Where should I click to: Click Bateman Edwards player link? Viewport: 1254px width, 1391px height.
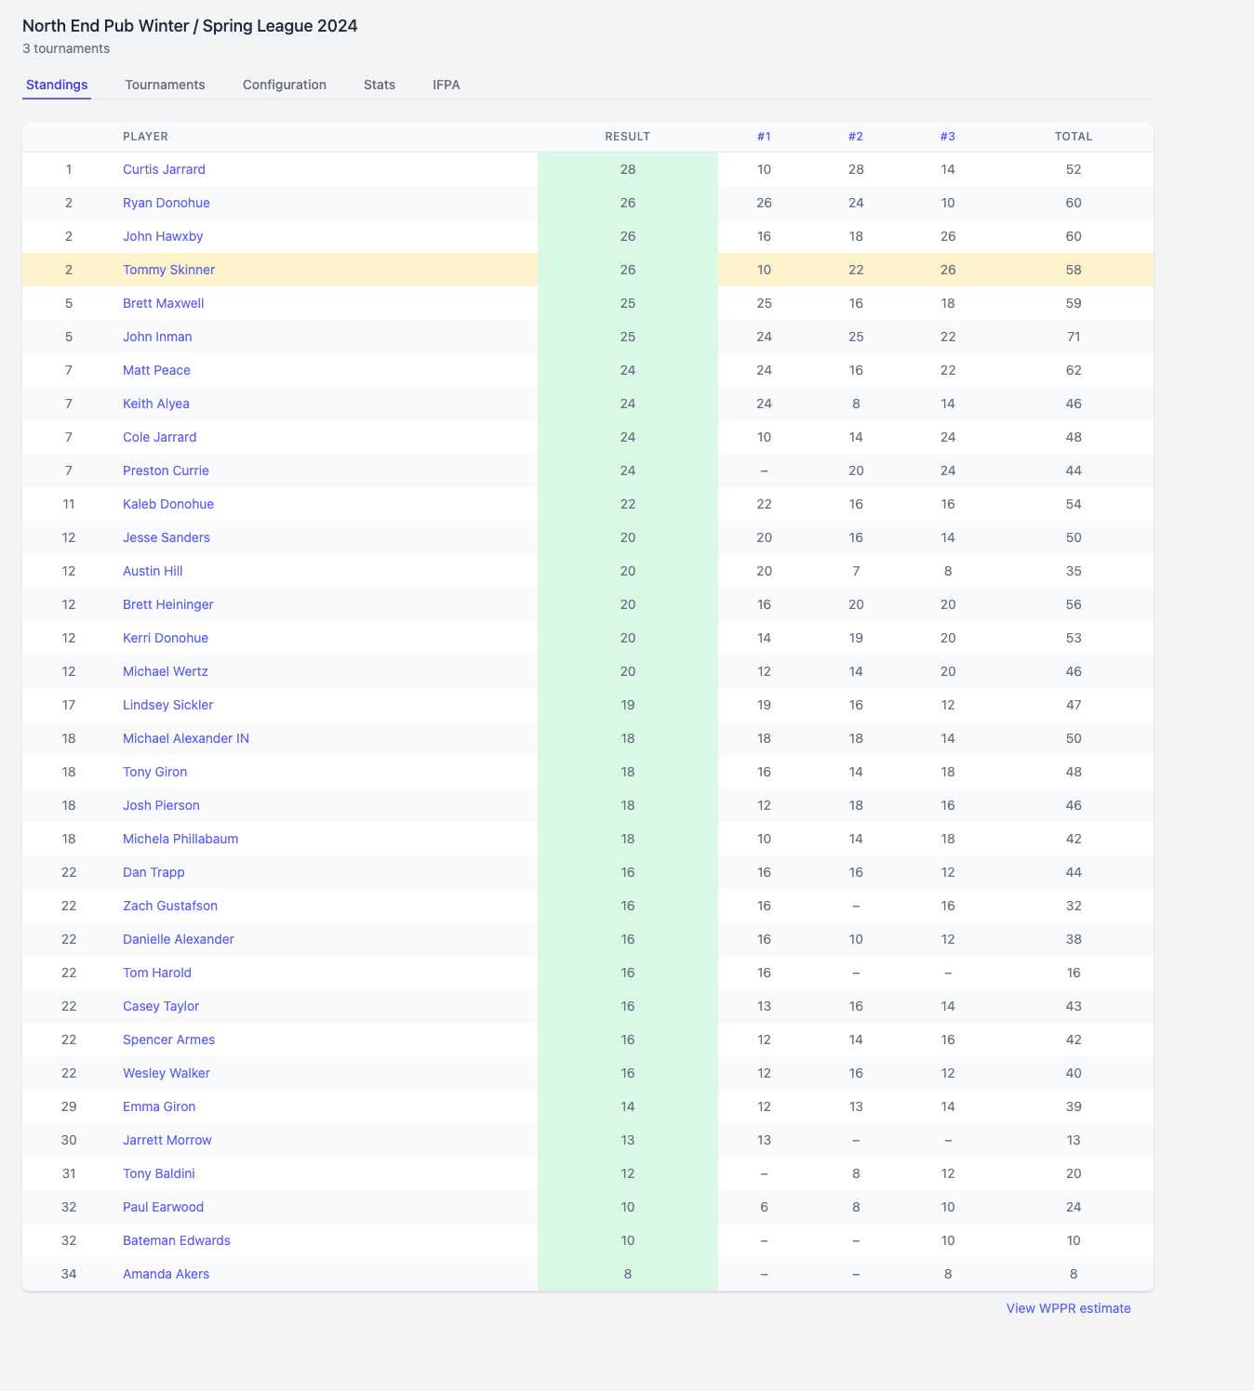pos(177,1240)
